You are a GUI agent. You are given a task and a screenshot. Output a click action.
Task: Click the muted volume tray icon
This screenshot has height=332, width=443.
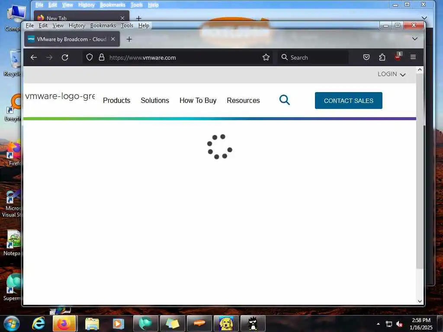tap(399, 324)
